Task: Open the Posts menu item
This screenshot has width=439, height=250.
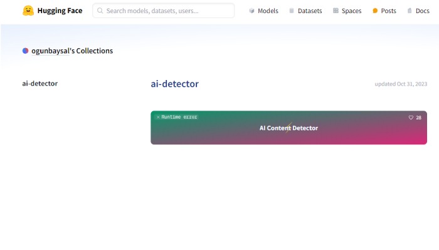Action: click(x=384, y=11)
